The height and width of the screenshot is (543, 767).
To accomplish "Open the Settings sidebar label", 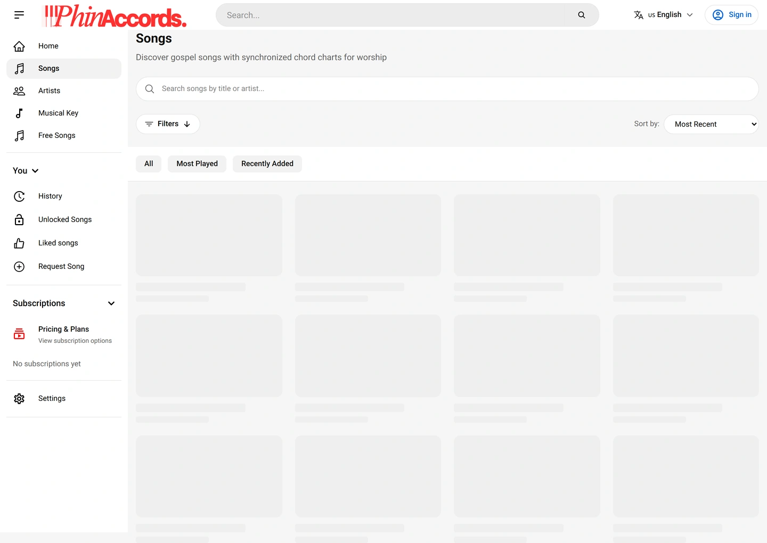I will [x=52, y=399].
